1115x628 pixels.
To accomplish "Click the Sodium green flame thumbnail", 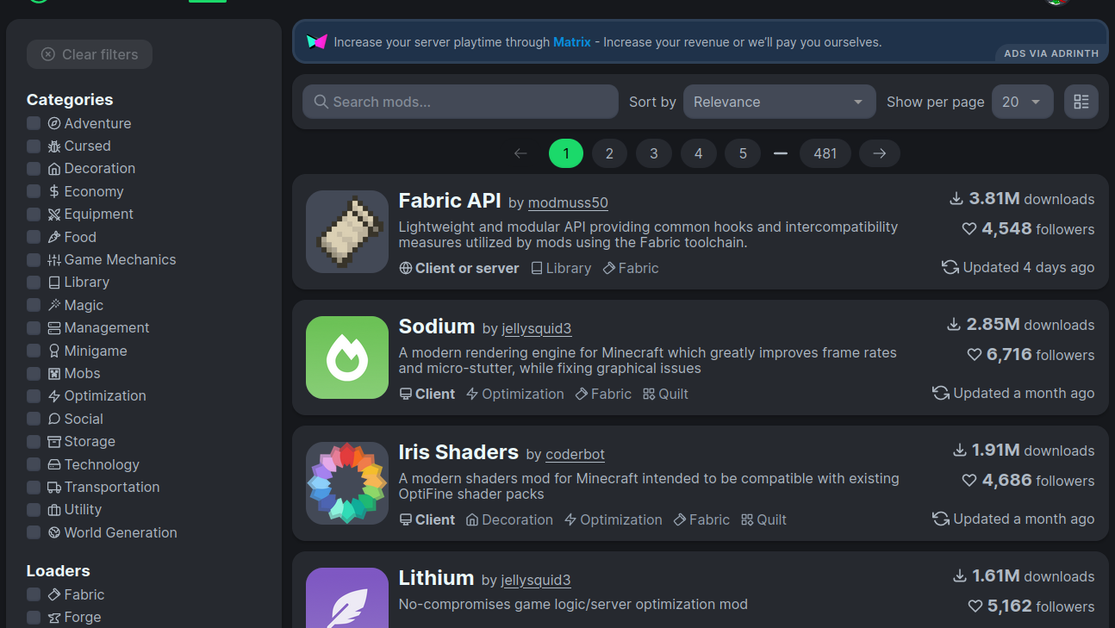I will pos(346,358).
